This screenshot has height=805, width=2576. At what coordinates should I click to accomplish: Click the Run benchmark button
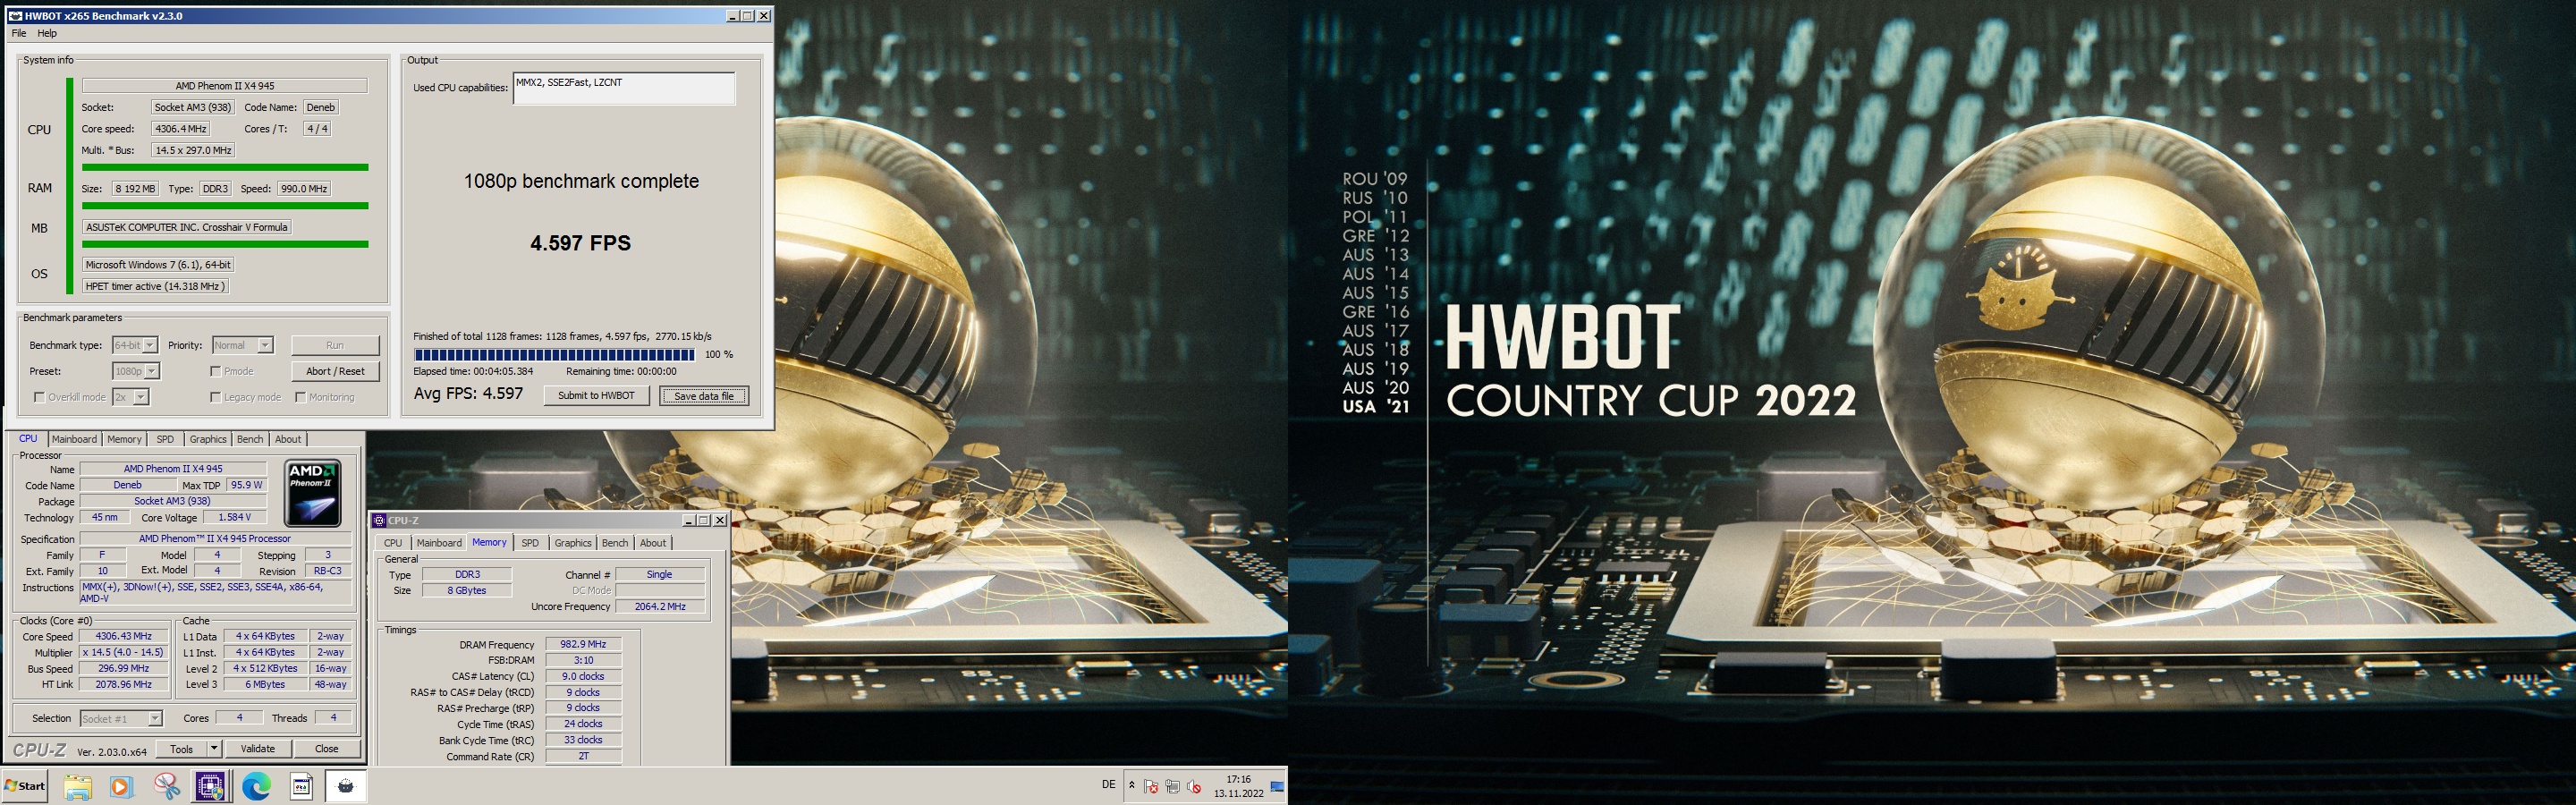(335, 345)
